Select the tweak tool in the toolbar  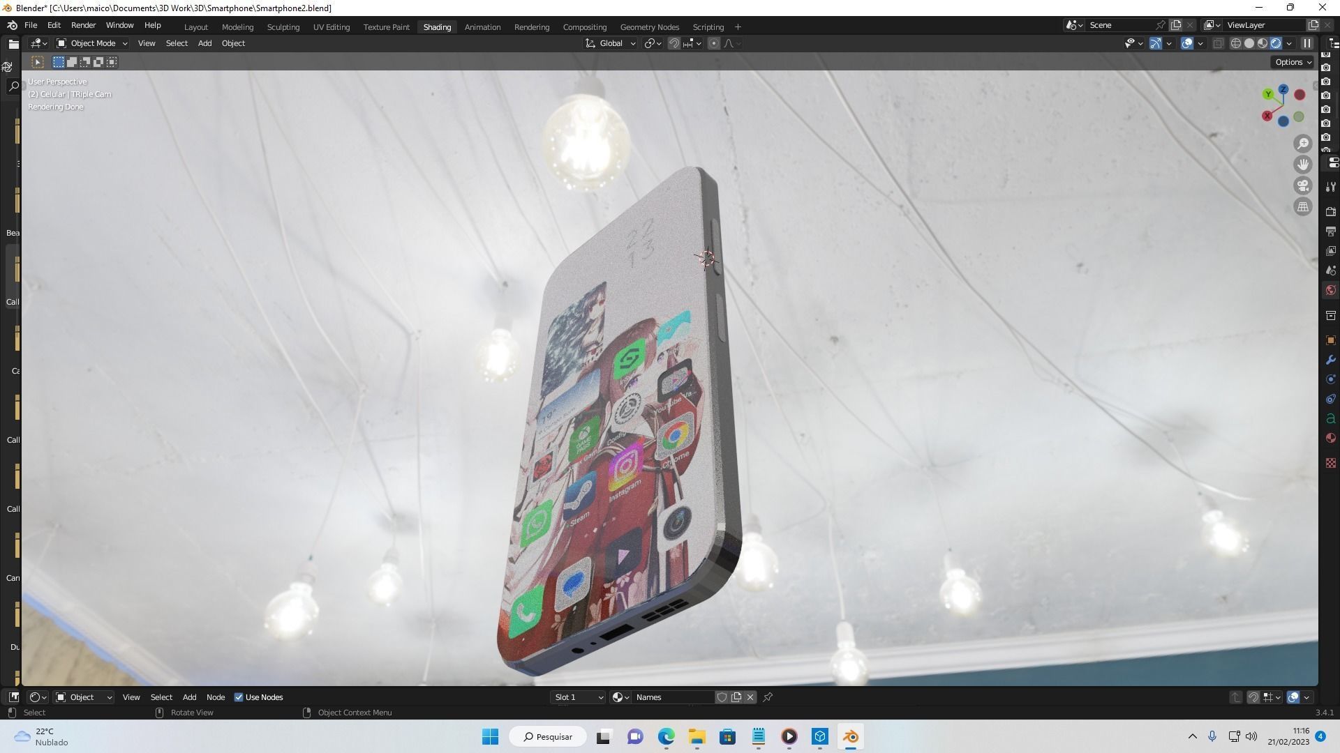(x=38, y=62)
